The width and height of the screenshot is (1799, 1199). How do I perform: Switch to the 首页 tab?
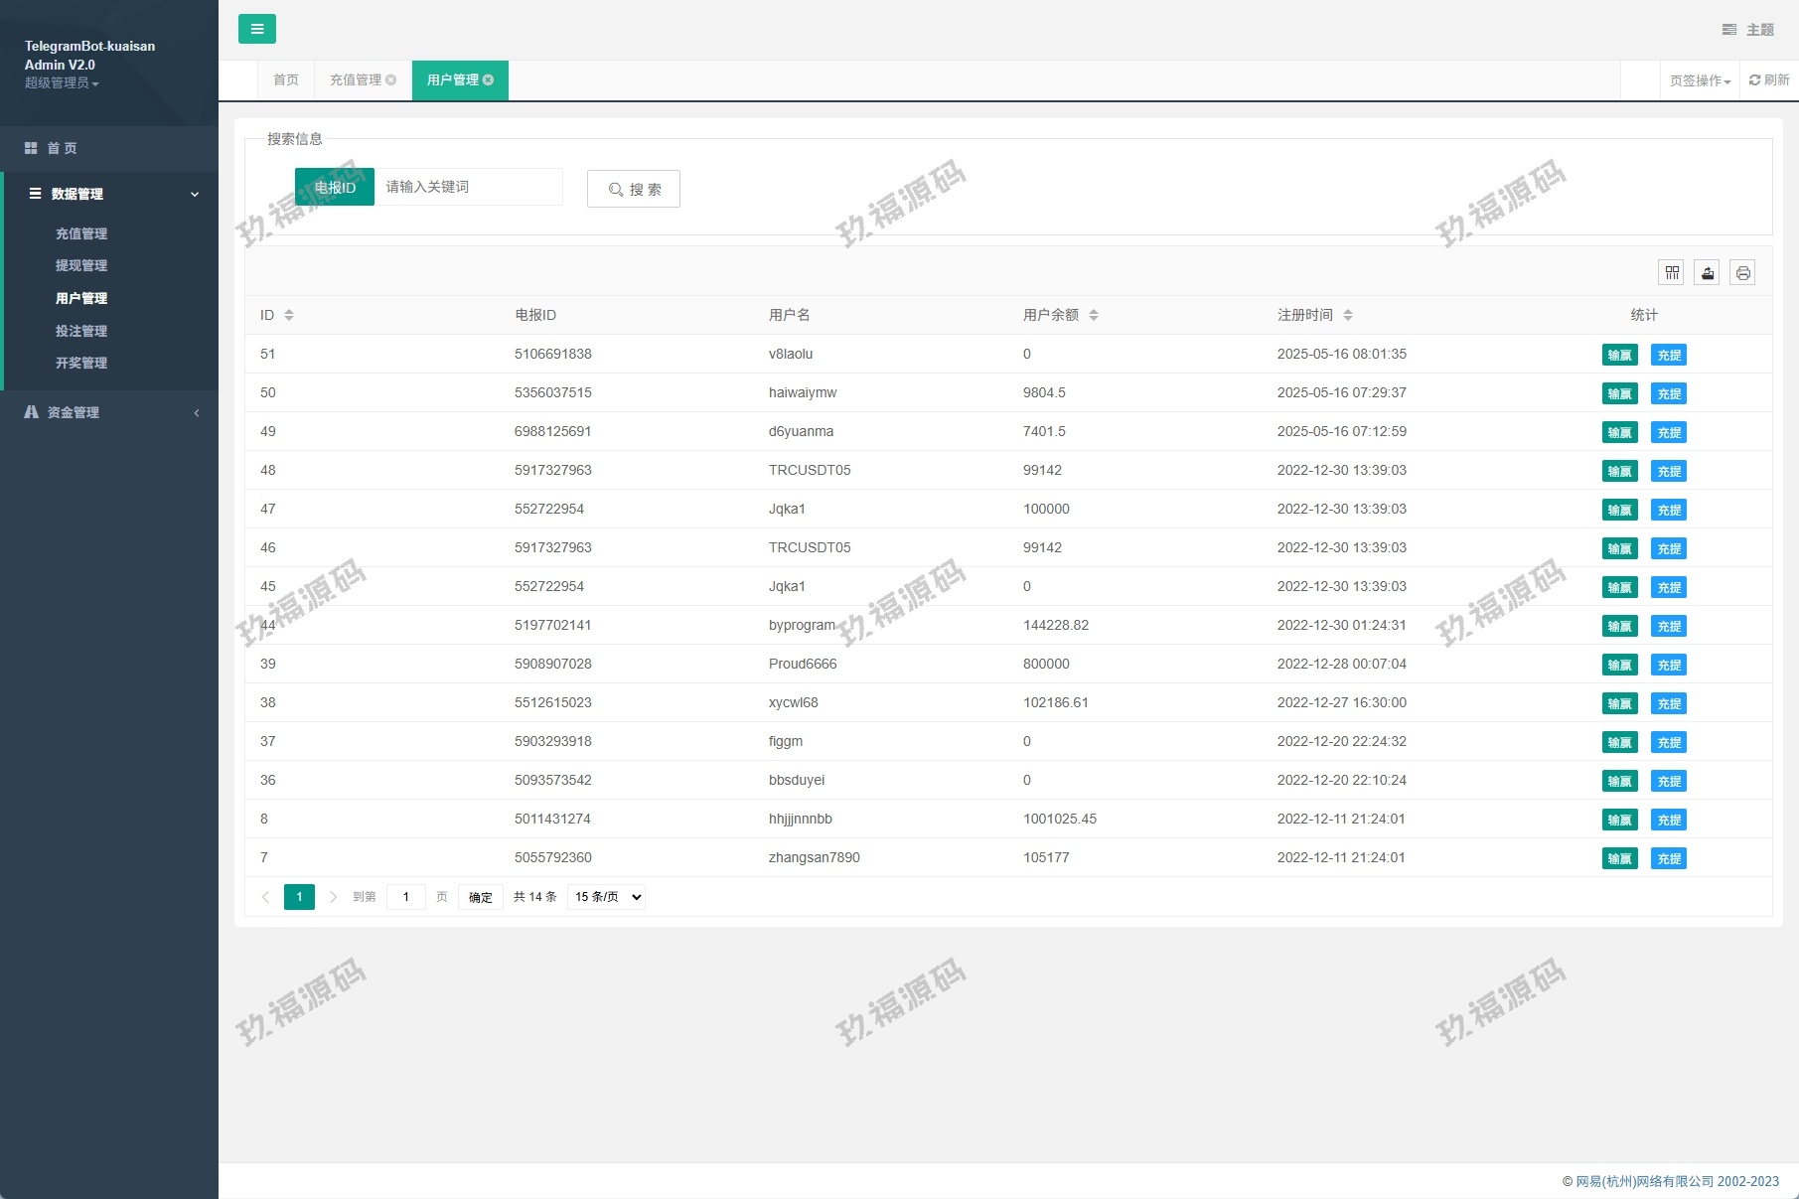click(x=286, y=79)
